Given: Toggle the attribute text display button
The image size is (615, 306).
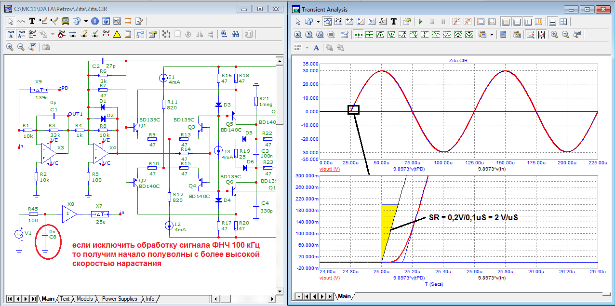Looking at the screenshot, I should coord(22,34).
